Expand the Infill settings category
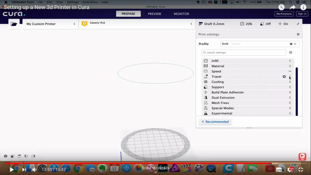 pyautogui.click(x=290, y=61)
